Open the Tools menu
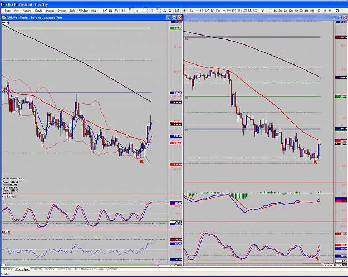 coord(72,11)
